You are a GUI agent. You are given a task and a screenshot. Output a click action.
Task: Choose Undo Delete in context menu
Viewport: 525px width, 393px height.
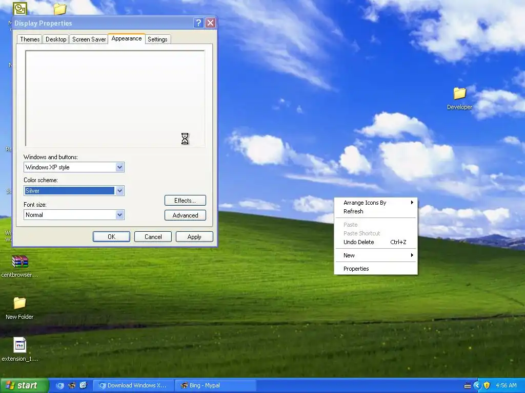coord(376,242)
